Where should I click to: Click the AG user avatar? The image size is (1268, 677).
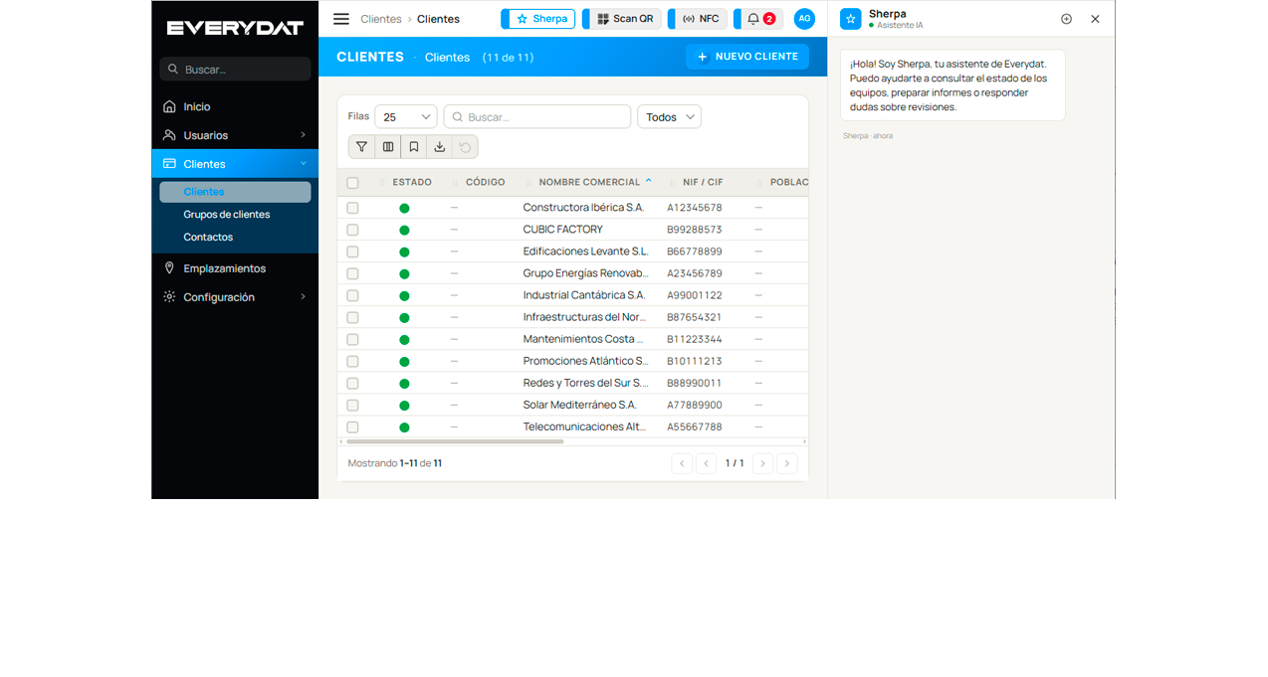(x=804, y=19)
